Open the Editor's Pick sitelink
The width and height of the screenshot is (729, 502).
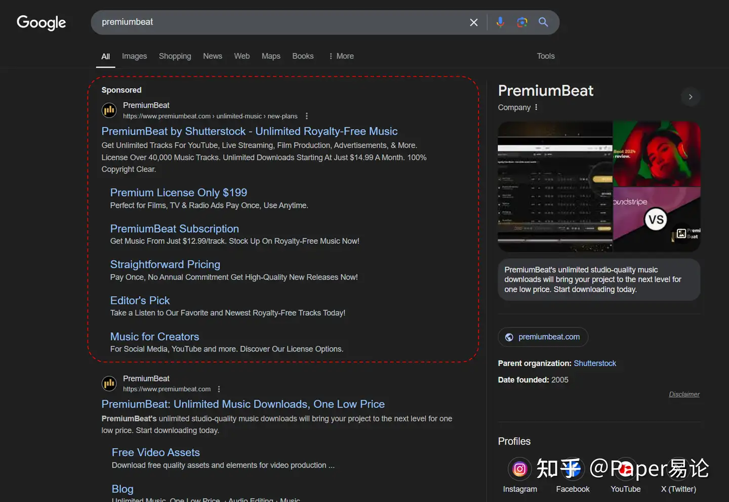pos(140,300)
